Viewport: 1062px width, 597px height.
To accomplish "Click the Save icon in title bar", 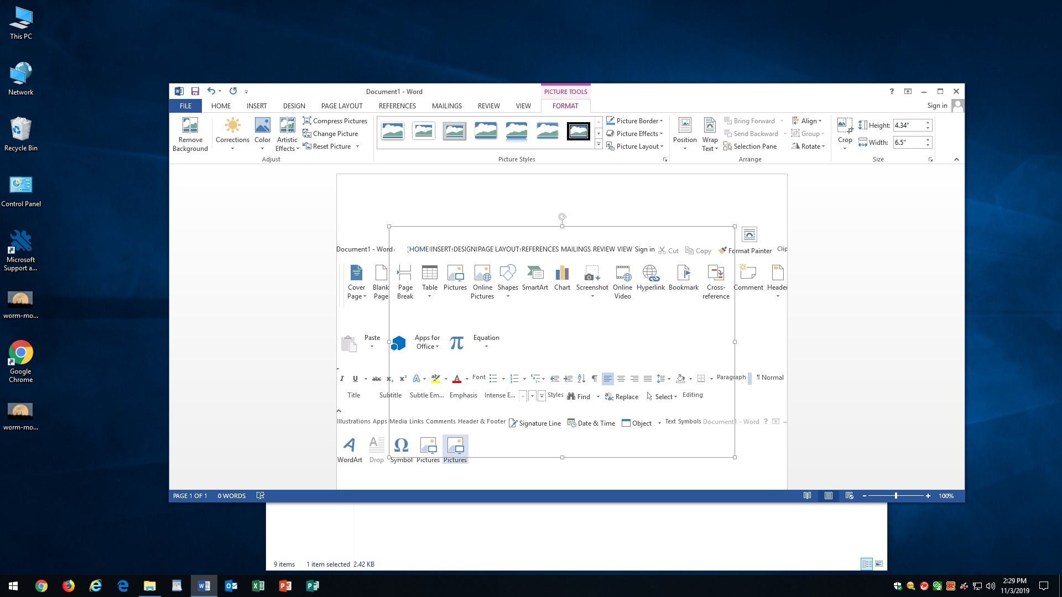I will 195,91.
